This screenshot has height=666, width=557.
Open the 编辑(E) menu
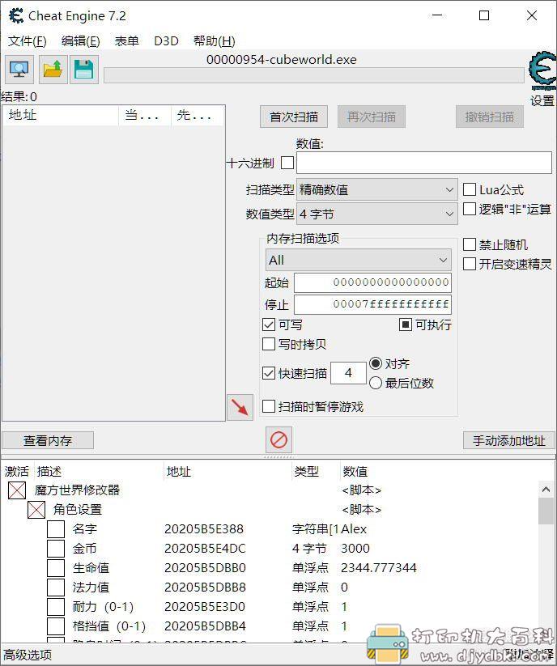[x=81, y=41]
